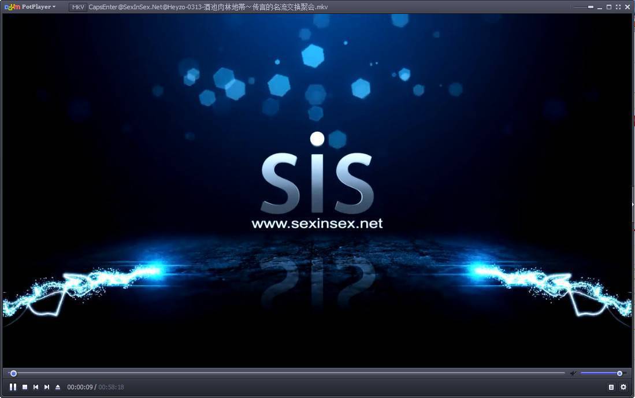Stop the video playback
Image resolution: width=635 pixels, height=398 pixels.
tap(25, 387)
